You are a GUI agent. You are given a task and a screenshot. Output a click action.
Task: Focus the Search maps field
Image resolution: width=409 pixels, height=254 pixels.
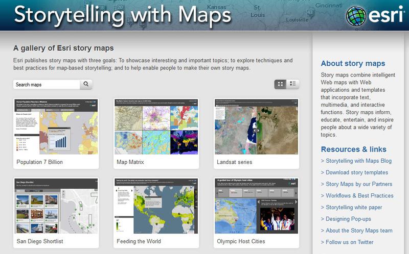47,85
